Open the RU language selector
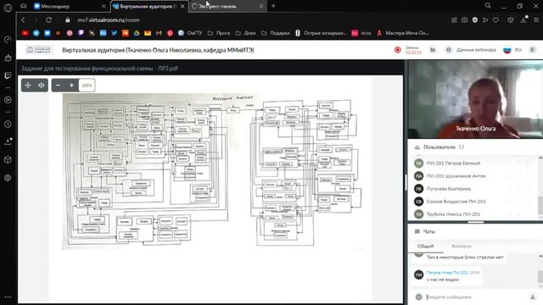Image resolution: width=543 pixels, height=305 pixels. pos(512,50)
